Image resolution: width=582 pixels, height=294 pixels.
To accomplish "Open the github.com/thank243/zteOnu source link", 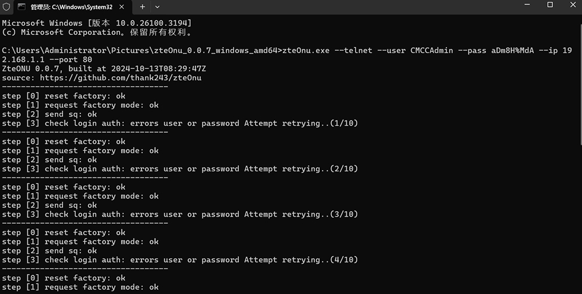I will 120,78.
